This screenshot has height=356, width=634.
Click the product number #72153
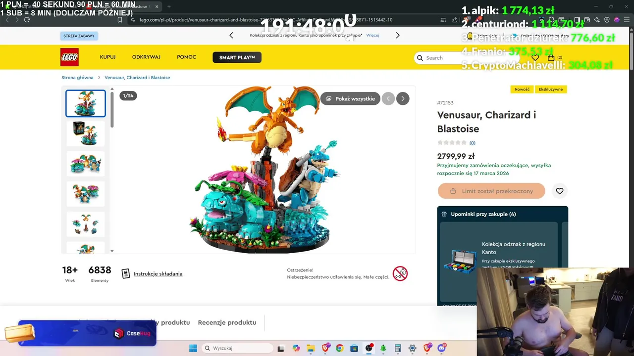(x=445, y=103)
